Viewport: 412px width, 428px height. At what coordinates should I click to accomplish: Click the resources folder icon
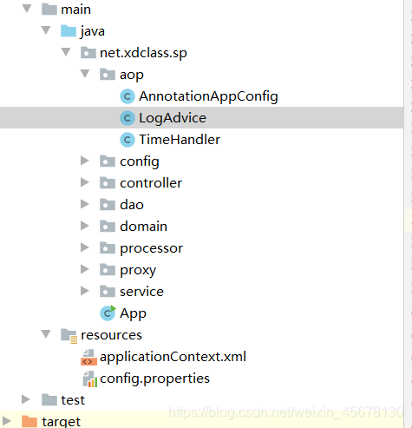[x=69, y=336]
